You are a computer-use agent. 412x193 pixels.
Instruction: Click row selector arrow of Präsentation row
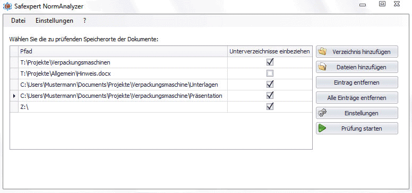pos(14,96)
